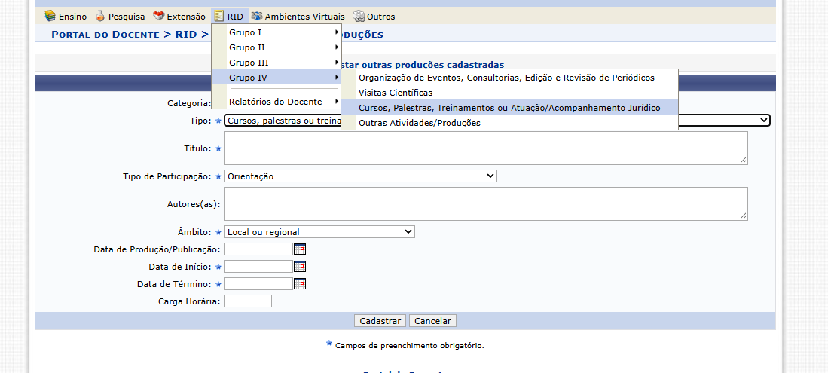Select Organização de Eventos, Consultorias menu entry
The height and width of the screenshot is (373, 828).
coord(509,78)
